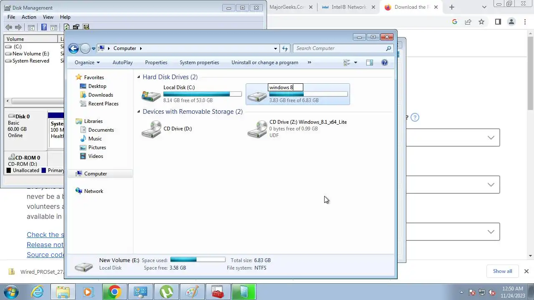
Task: Click the Chrome profile avatar icon
Action: (511, 22)
